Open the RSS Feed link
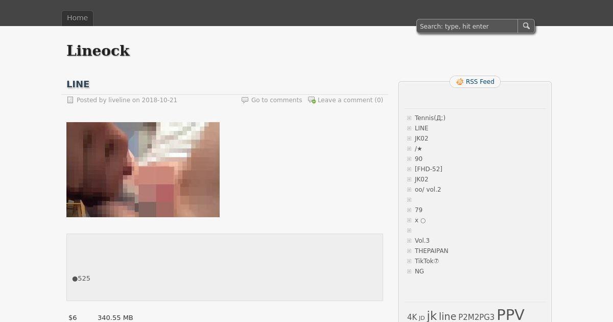 tap(480, 82)
